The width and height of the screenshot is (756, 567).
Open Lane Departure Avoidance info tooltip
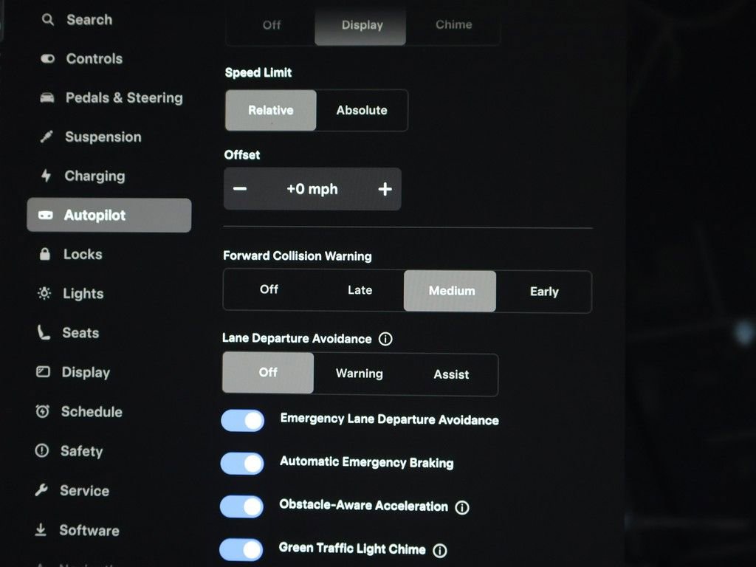[385, 339]
